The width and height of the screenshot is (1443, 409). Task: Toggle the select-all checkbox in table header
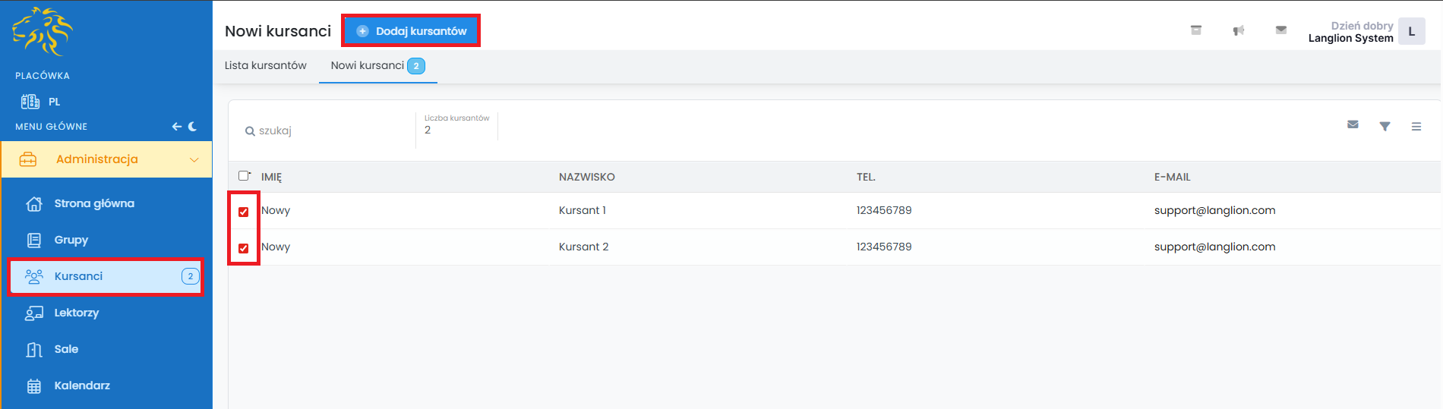click(244, 176)
